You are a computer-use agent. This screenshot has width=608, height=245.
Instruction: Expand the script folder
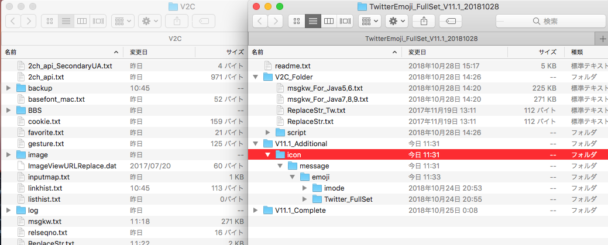pos(268,133)
